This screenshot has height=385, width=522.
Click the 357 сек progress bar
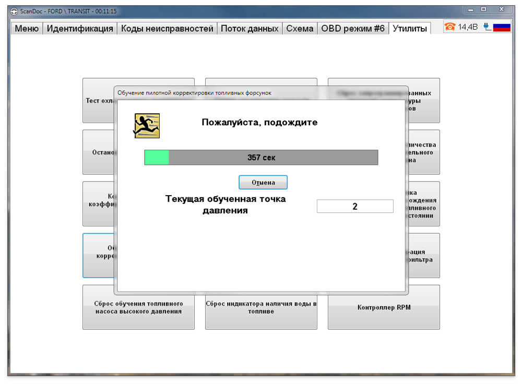[262, 158]
